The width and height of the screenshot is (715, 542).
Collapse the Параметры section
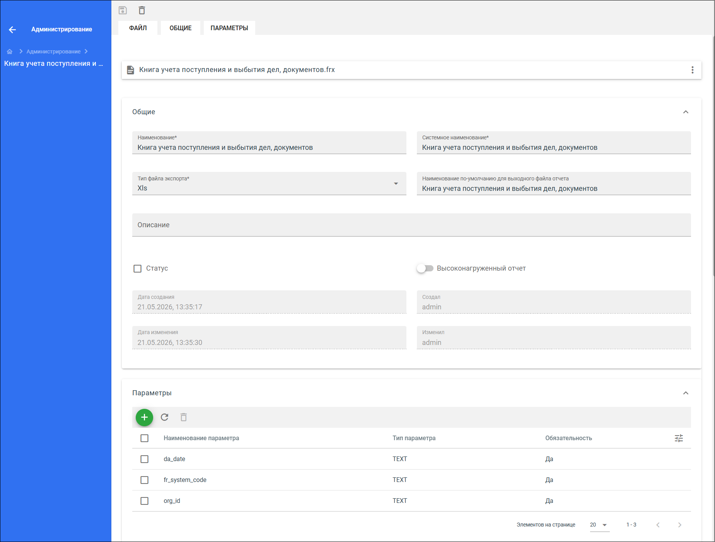pos(686,393)
